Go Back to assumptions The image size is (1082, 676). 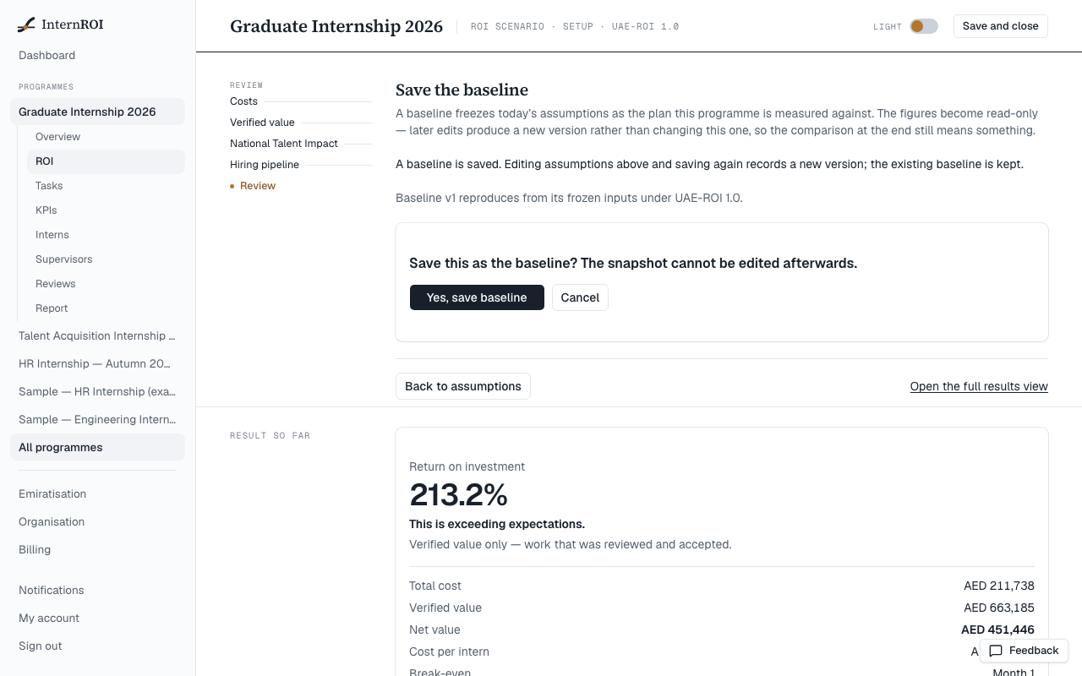[x=463, y=386]
